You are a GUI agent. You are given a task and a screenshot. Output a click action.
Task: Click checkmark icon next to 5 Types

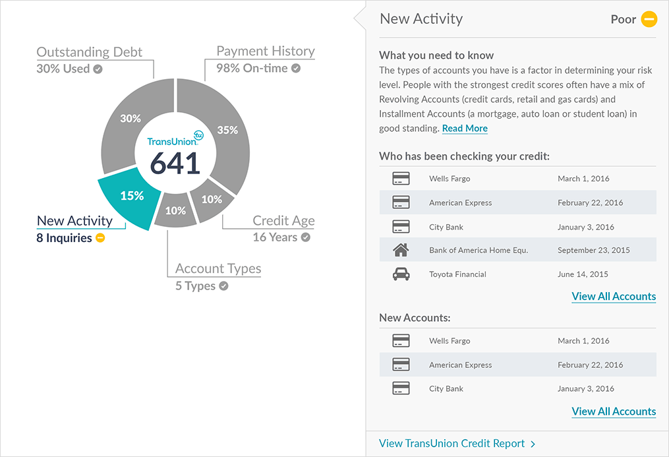(223, 286)
